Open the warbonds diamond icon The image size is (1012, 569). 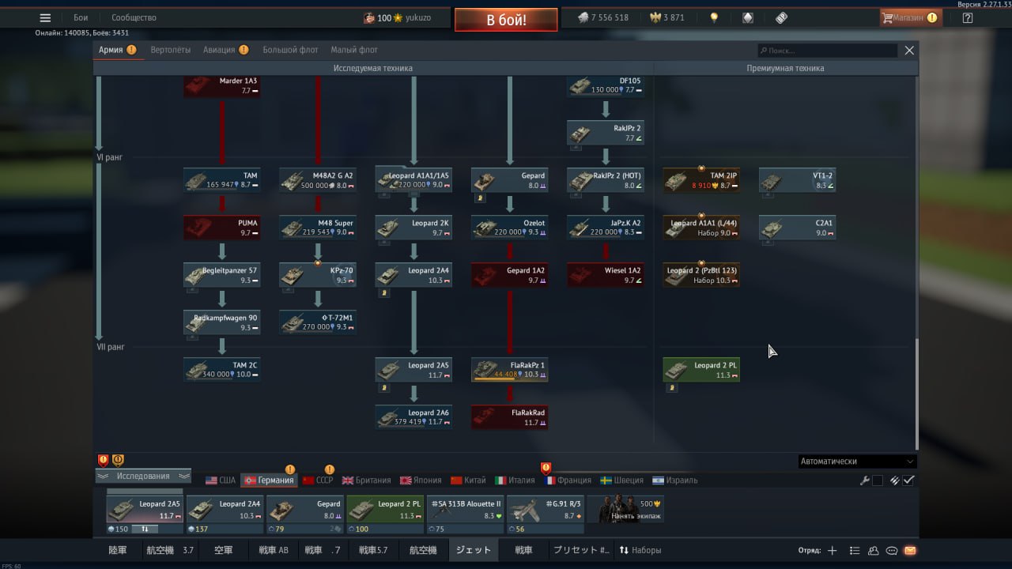(x=748, y=17)
